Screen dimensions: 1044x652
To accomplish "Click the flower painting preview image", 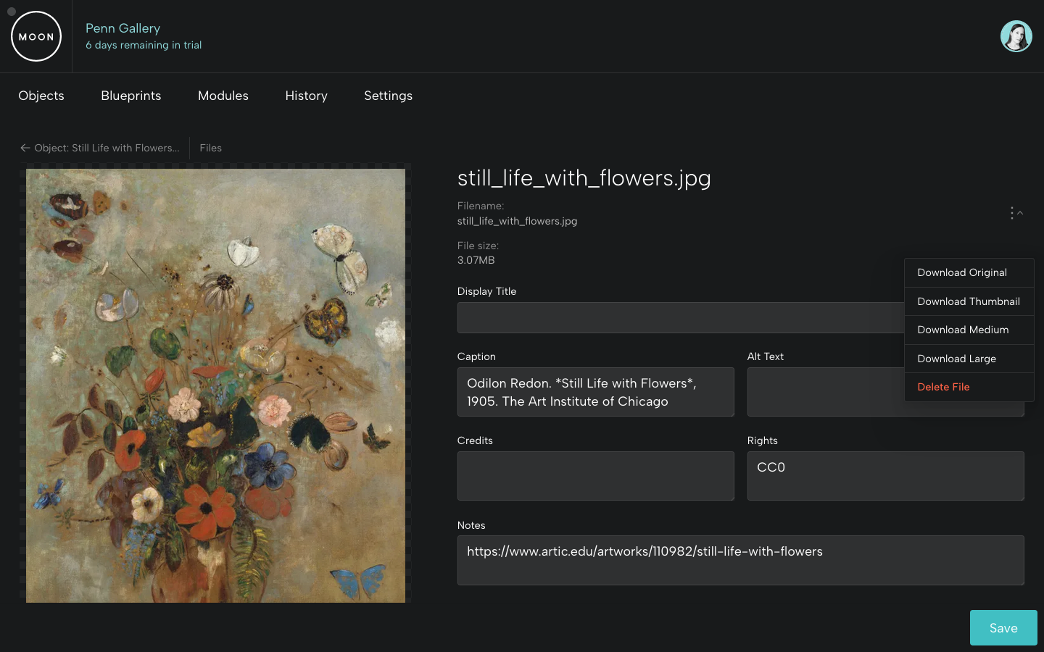I will point(215,385).
